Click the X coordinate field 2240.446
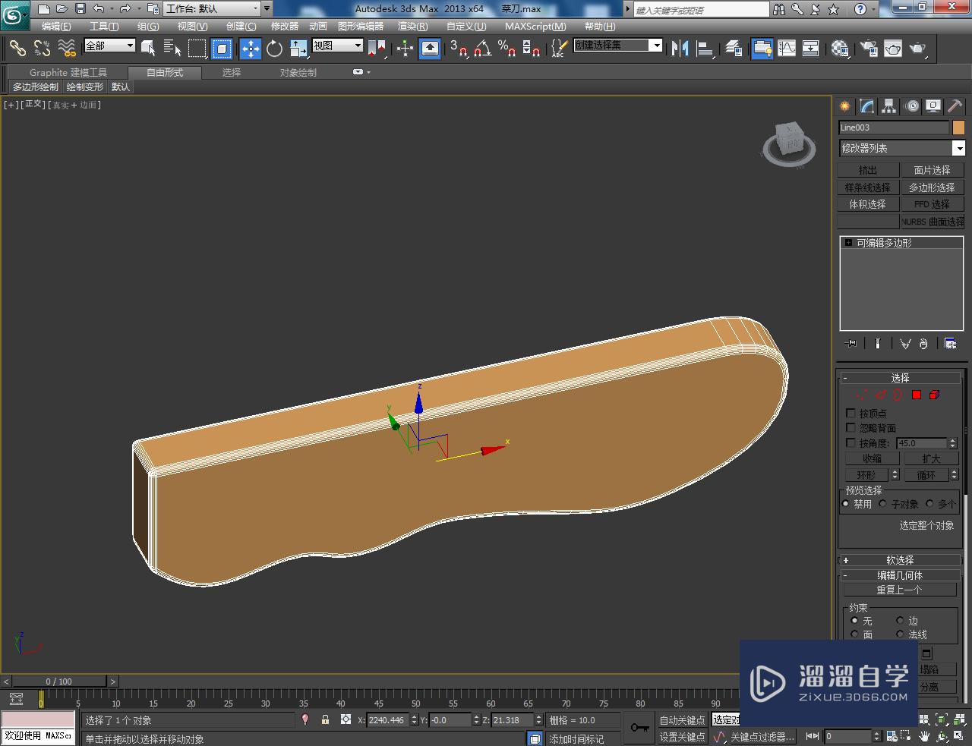 tap(387, 720)
